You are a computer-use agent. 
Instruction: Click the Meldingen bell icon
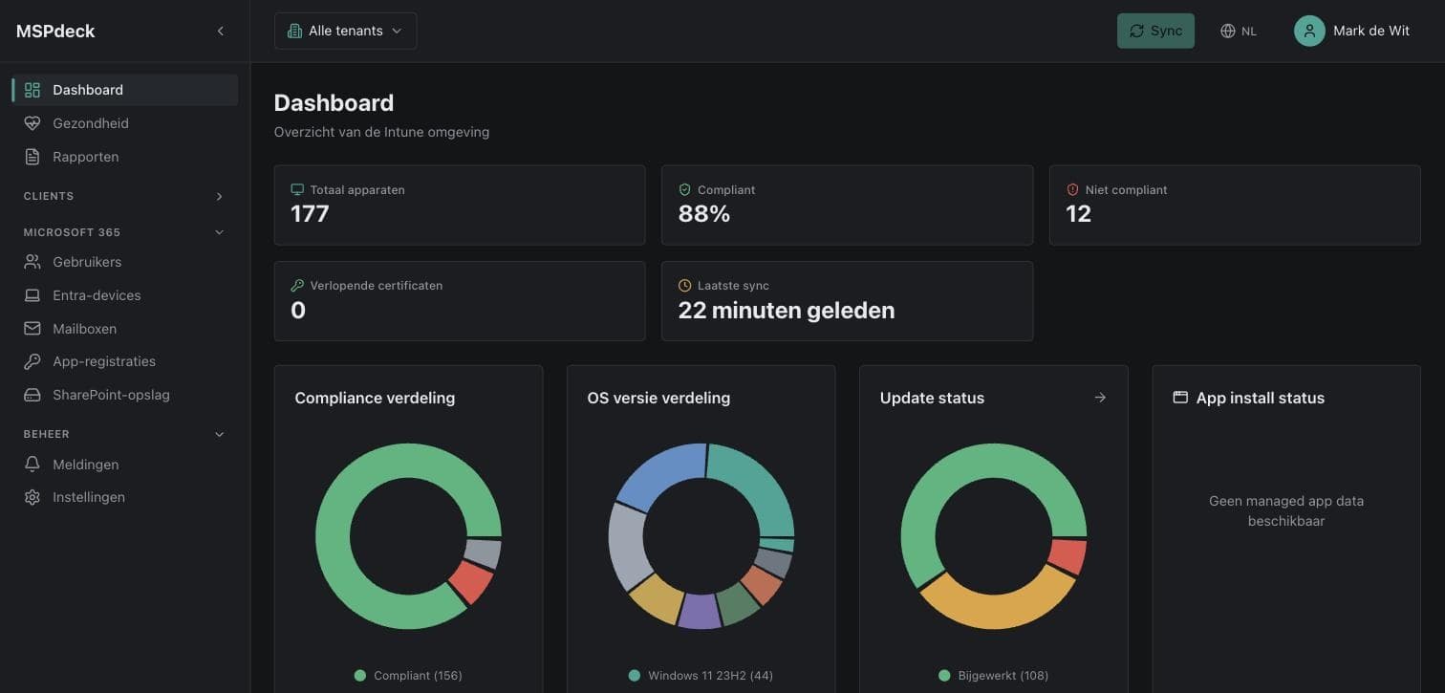(32, 465)
